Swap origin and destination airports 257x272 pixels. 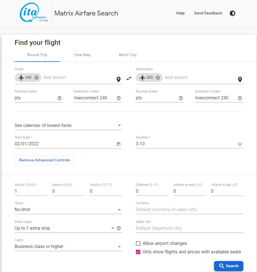click(129, 78)
